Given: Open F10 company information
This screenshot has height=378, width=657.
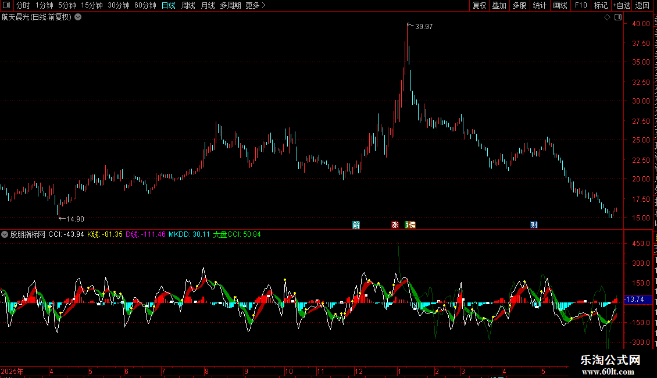Looking at the screenshot, I should [581, 5].
